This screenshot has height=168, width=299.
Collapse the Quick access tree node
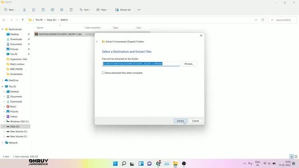click(x=2, y=29)
